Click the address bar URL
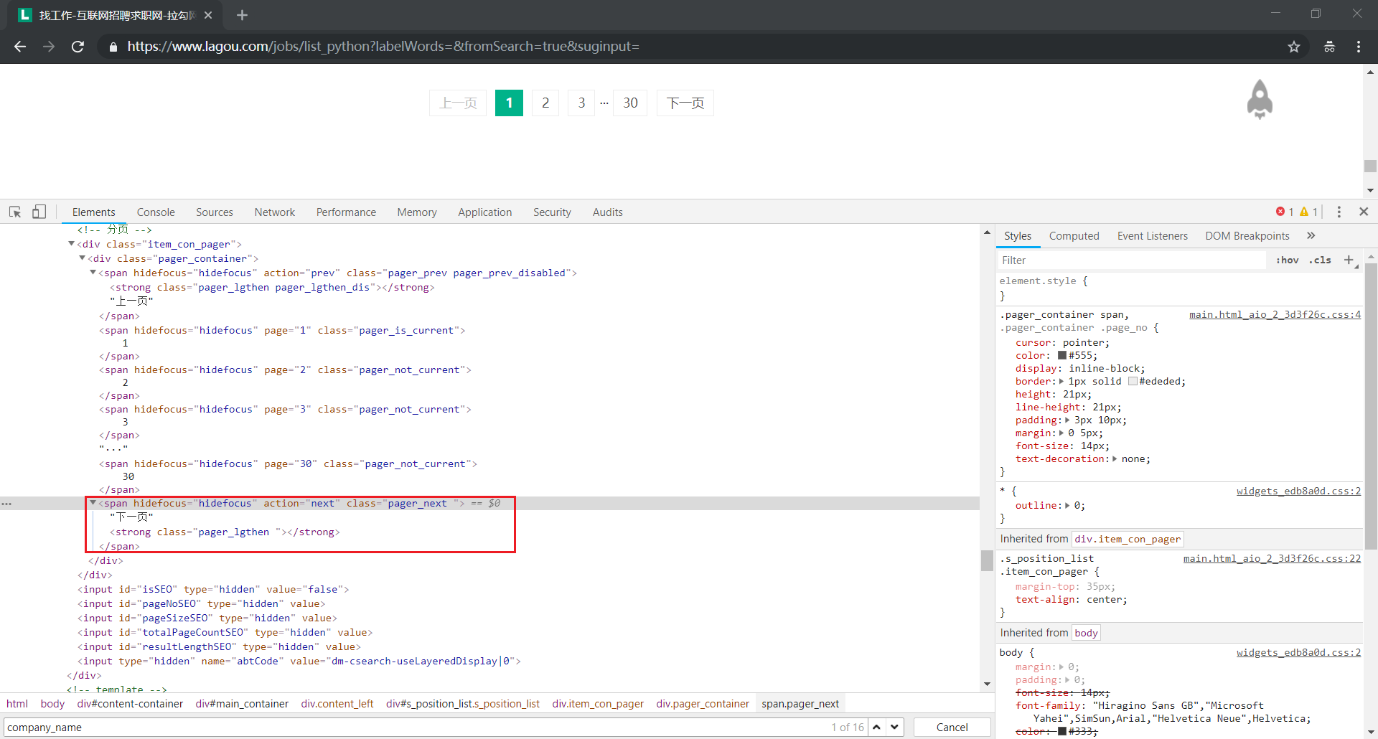 point(383,47)
